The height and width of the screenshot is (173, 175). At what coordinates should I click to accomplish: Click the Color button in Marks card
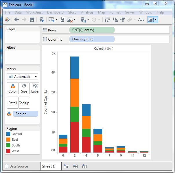(x=13, y=88)
